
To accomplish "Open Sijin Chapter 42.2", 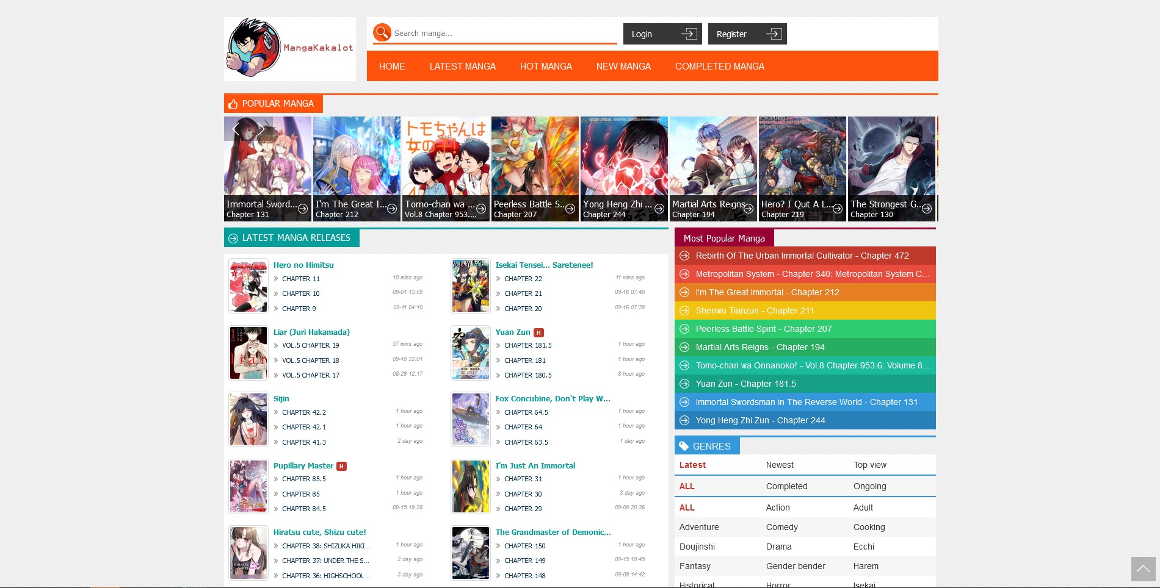I will 304,412.
